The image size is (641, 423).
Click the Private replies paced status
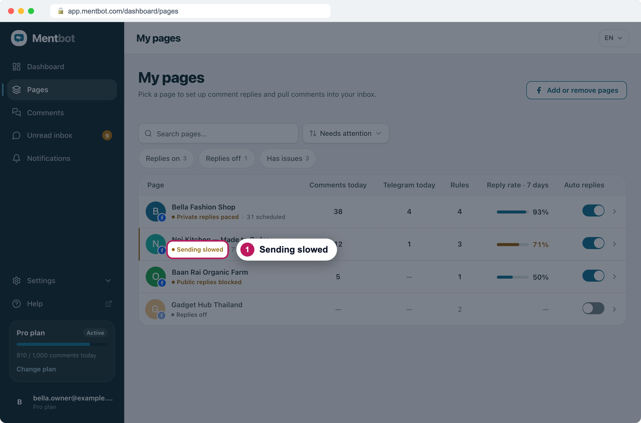pos(205,217)
